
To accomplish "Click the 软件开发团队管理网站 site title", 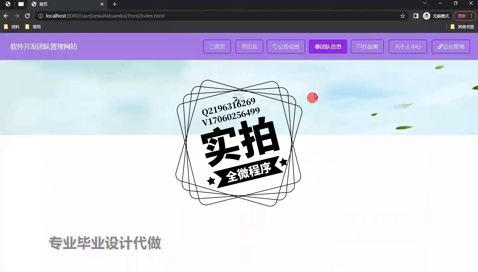I will [x=44, y=47].
